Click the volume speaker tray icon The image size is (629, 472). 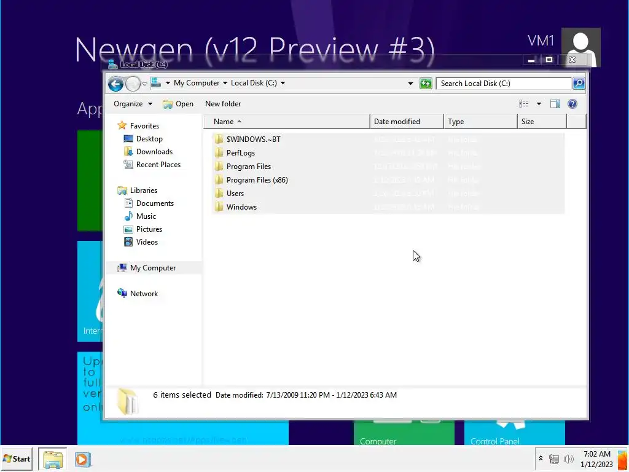[568, 458]
